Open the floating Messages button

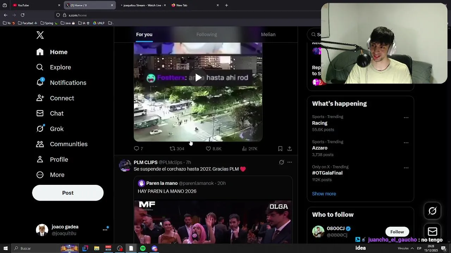432,232
